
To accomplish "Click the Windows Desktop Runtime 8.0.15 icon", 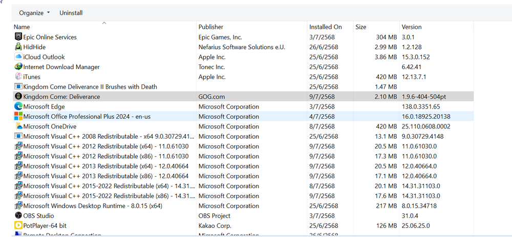I will (x=18, y=206).
